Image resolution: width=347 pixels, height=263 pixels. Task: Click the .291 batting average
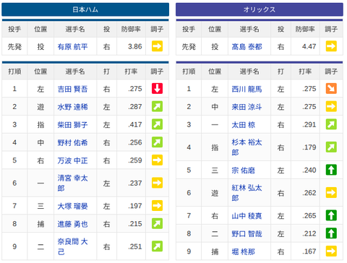pos(309,124)
